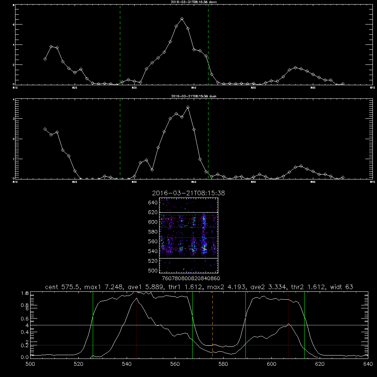Click the highest diamond marker in dusk plot
The image size is (377, 377).
pos(188,107)
